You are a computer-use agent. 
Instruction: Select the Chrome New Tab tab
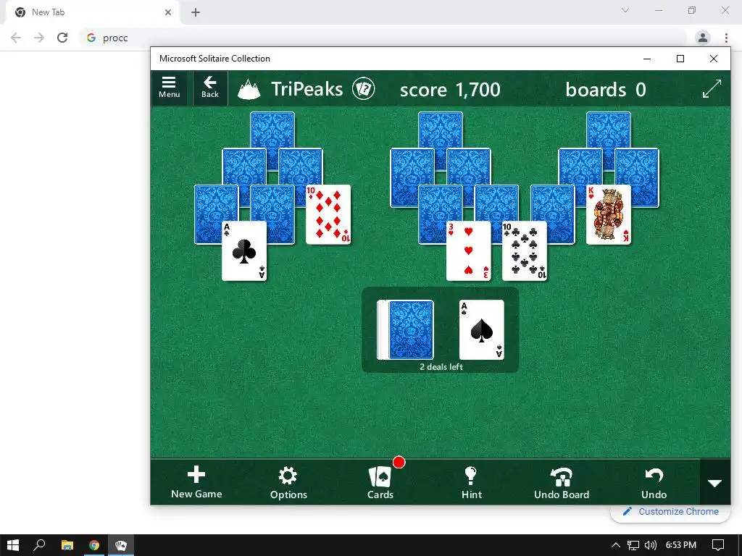coord(92,12)
